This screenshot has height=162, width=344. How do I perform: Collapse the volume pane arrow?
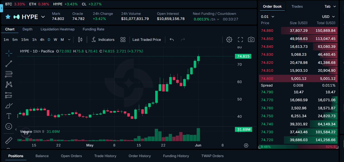tap(16, 130)
